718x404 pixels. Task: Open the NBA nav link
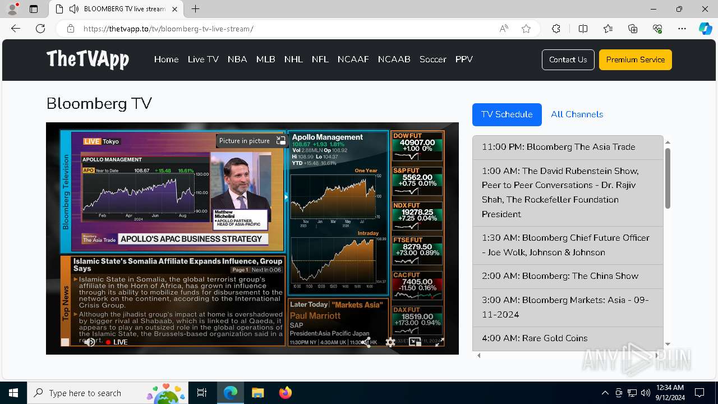point(237,59)
